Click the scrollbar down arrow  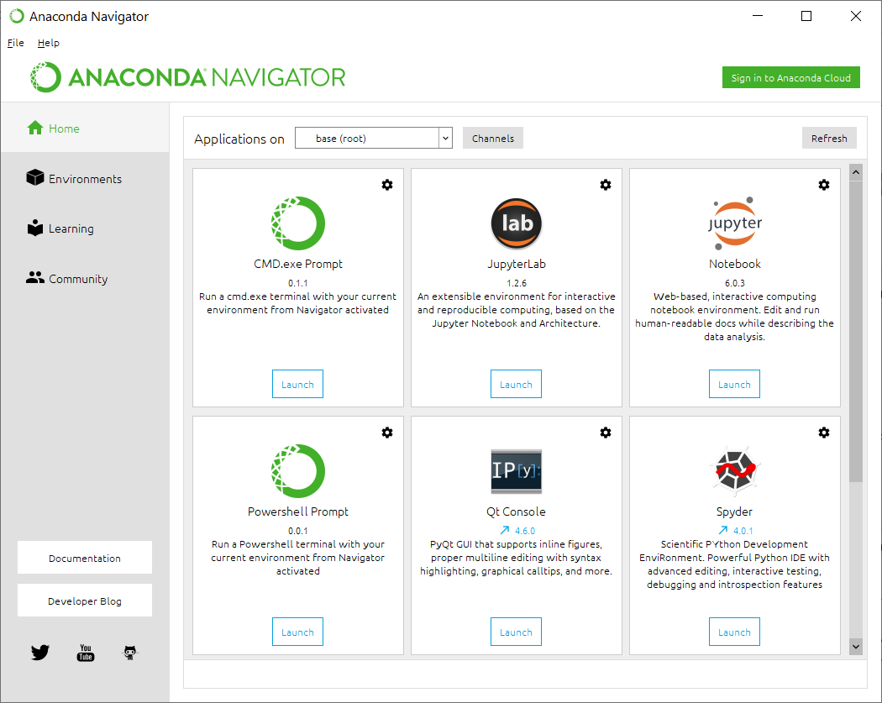coord(856,647)
